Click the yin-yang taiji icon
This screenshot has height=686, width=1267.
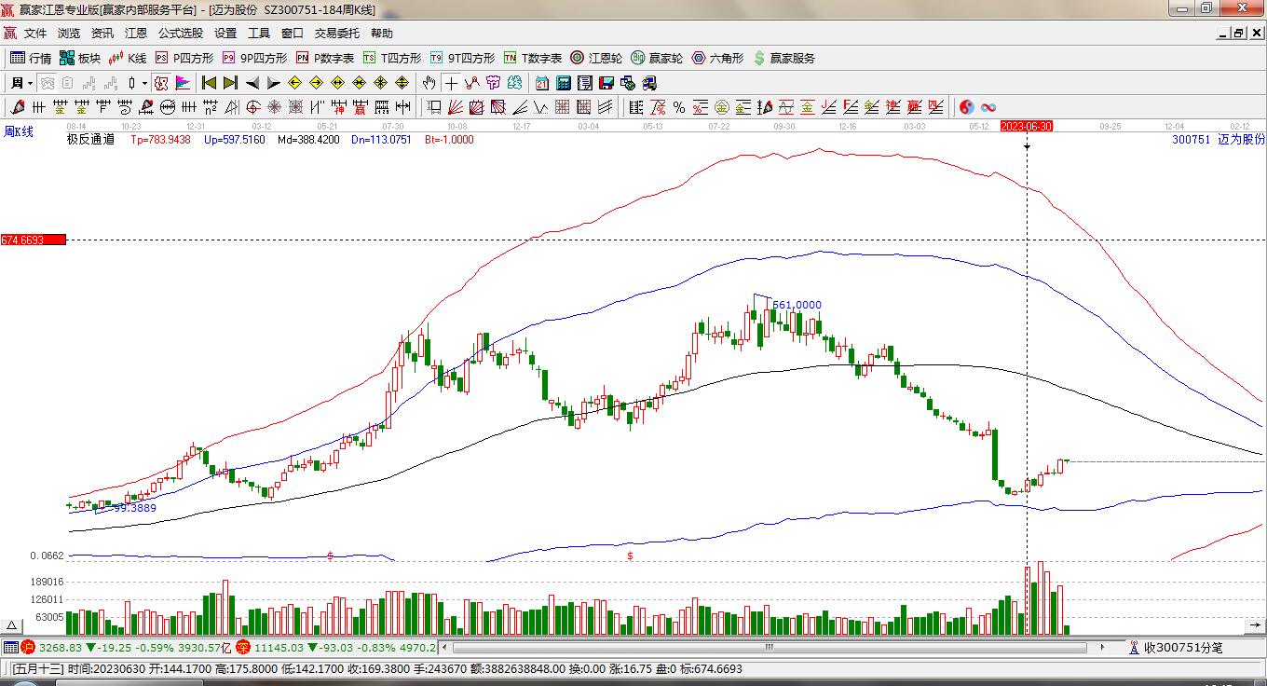967,107
